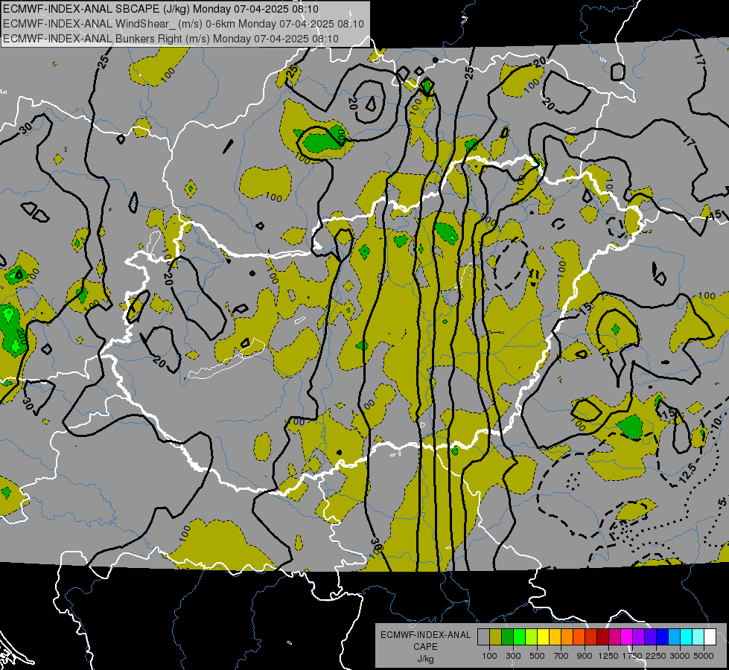
Task: Click the legend title ECMWF-INDEX-ANAL
Action: point(425,635)
